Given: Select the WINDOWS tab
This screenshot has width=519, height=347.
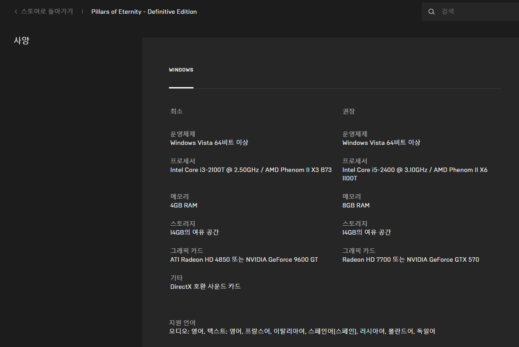Looking at the screenshot, I should pyautogui.click(x=181, y=70).
